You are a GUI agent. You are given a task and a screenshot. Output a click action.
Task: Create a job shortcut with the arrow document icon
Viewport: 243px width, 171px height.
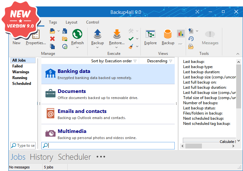[65, 31]
